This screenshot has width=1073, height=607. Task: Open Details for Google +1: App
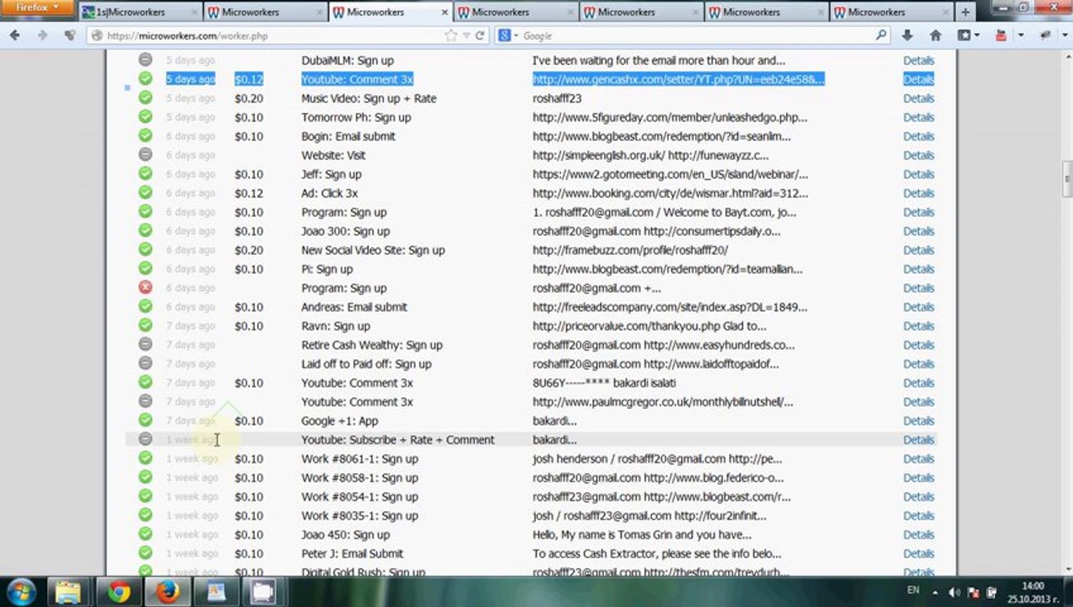[919, 421]
